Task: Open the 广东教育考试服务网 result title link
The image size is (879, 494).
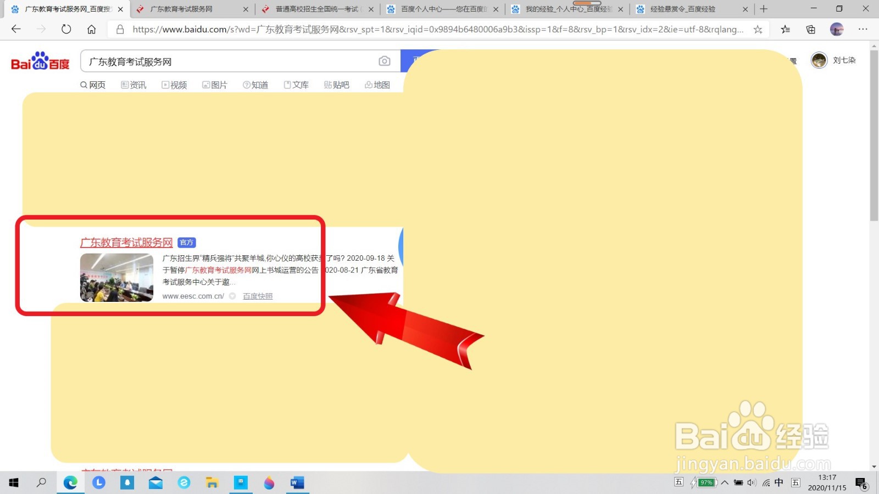Action: 126,243
